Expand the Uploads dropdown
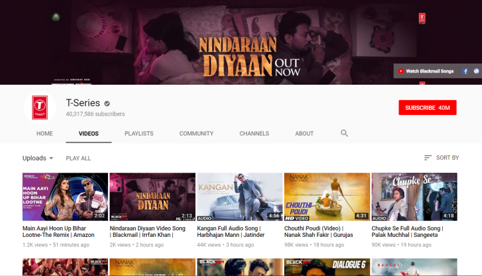 click(x=38, y=158)
